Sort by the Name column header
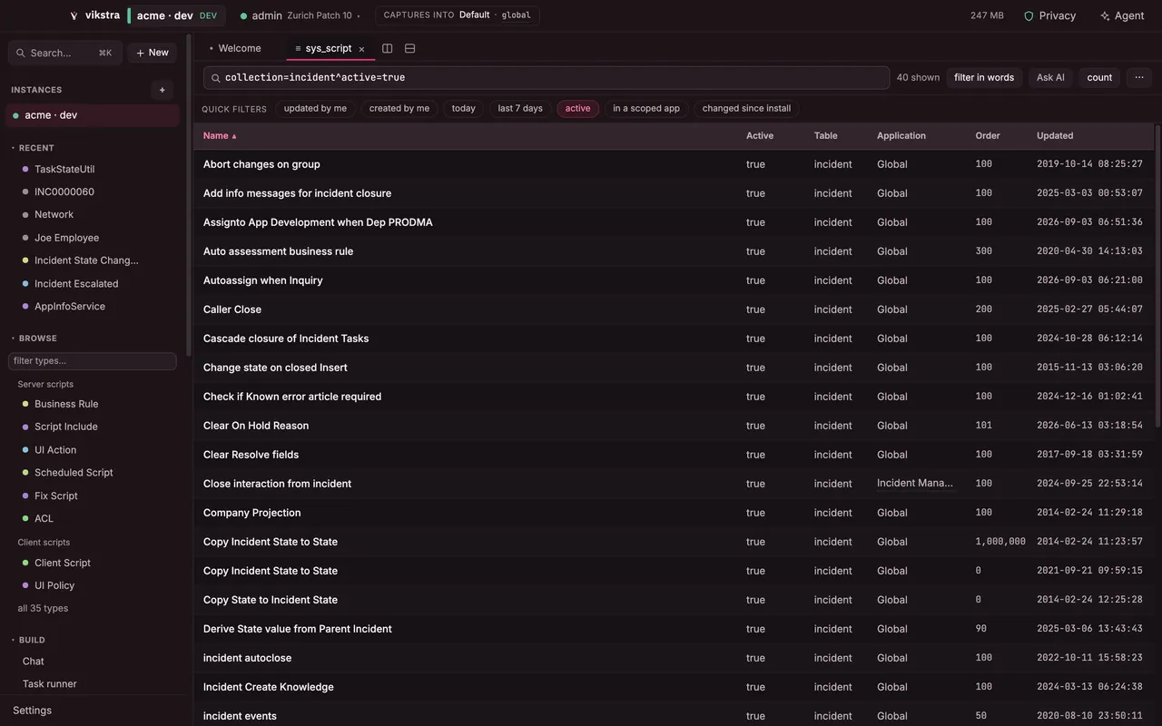The image size is (1162, 726). (x=220, y=136)
